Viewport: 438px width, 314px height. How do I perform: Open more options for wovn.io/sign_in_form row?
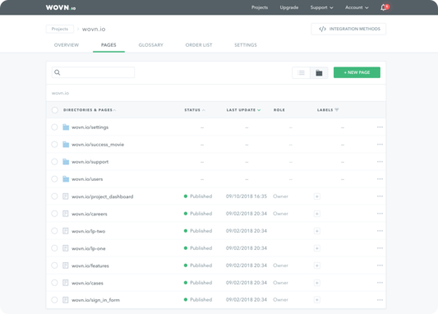tap(380, 300)
